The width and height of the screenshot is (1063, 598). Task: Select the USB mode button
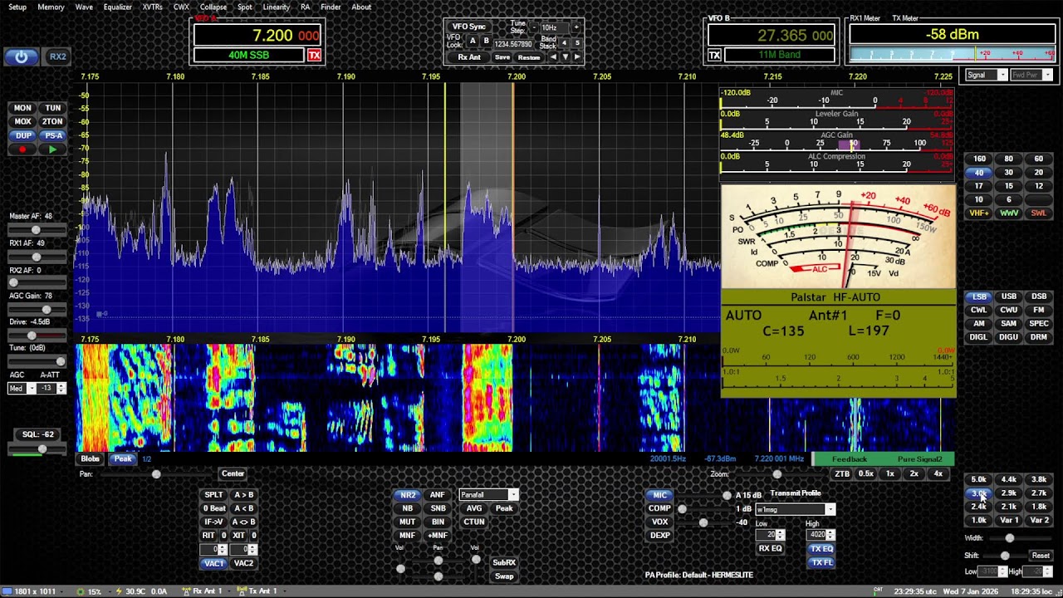1009,297
